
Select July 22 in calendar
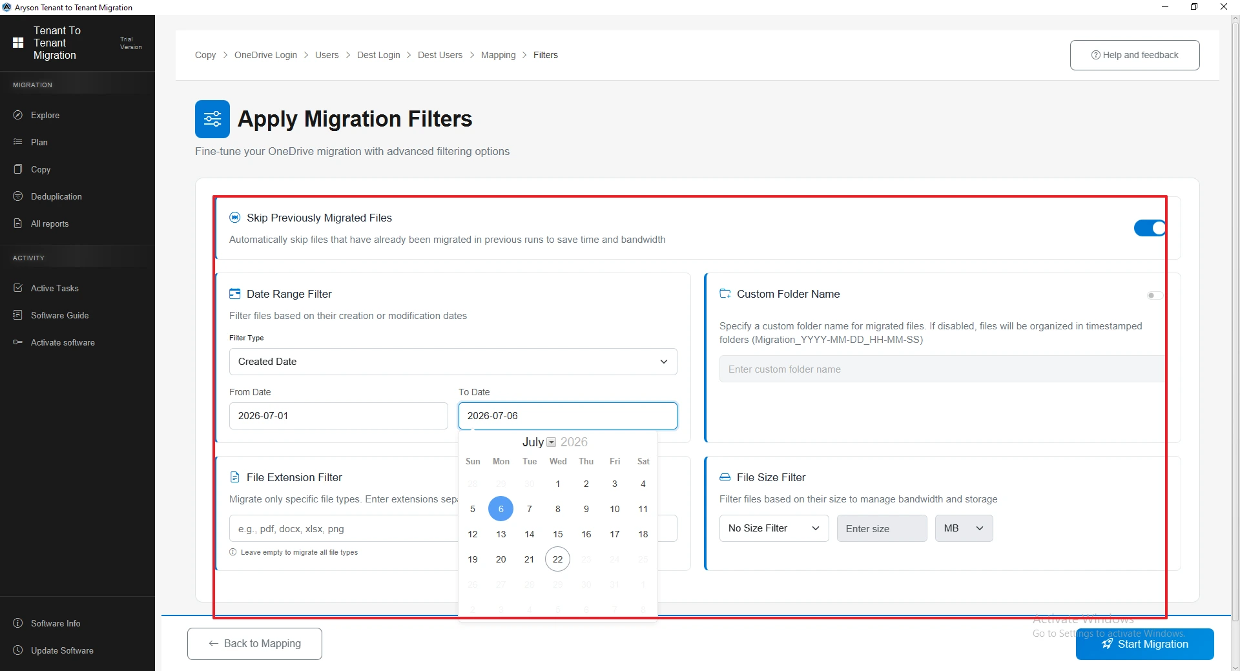click(557, 559)
